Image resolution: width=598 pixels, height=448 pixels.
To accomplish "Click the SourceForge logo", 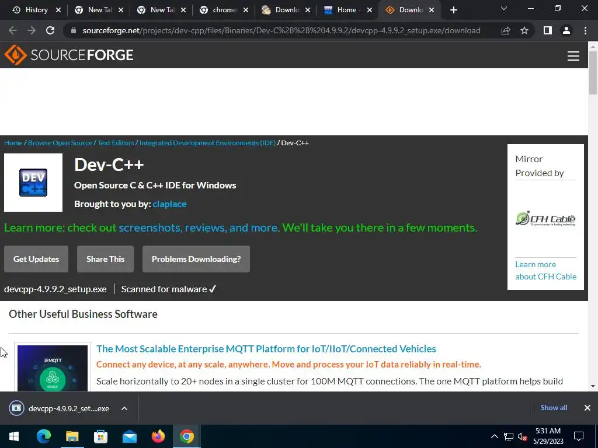I will click(x=69, y=55).
